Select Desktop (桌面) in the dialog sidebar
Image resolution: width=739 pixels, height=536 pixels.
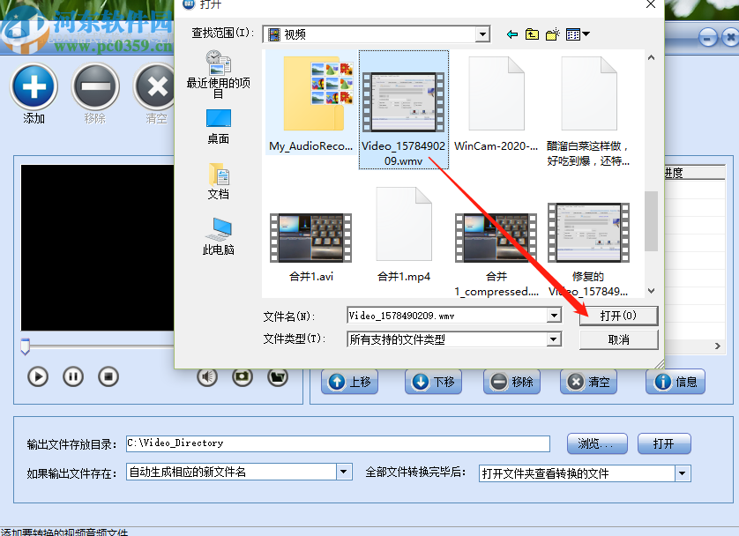coord(218,126)
